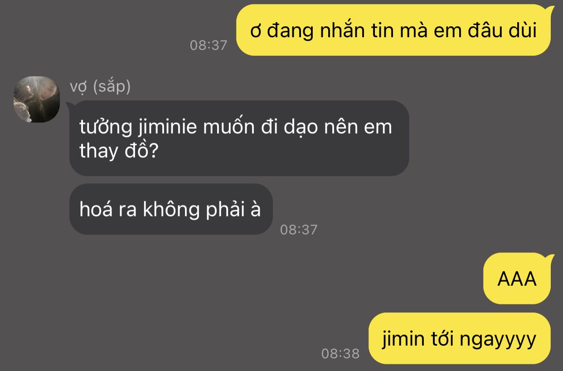Click the 08:37 timestamp after the gray messages
The height and width of the screenshot is (371, 563).
(x=298, y=229)
